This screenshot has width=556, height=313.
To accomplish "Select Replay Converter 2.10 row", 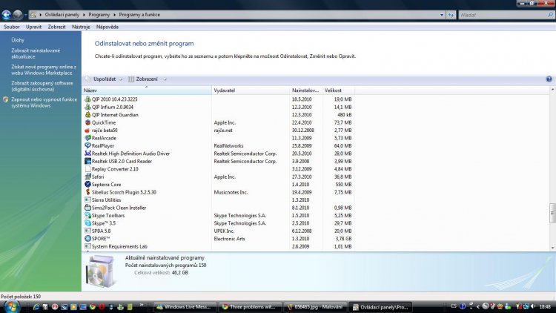I will (x=218, y=169).
